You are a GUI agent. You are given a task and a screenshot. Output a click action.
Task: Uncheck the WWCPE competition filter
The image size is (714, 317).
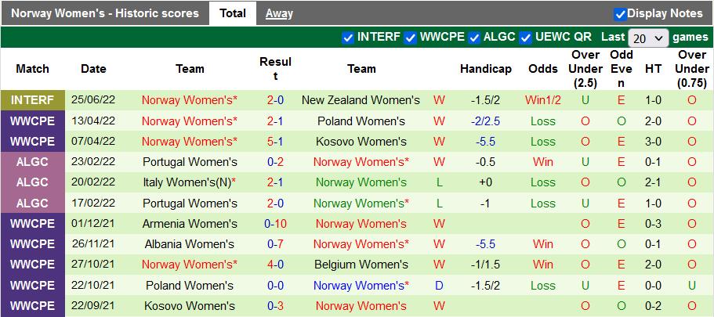coord(411,38)
